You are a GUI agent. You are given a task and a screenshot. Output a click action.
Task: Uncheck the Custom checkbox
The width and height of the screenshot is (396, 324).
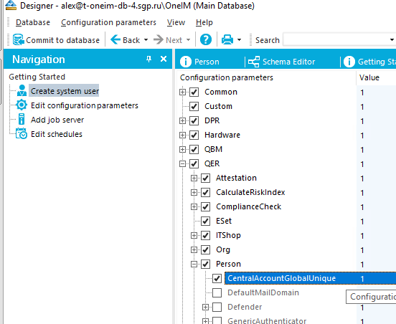[x=194, y=107]
